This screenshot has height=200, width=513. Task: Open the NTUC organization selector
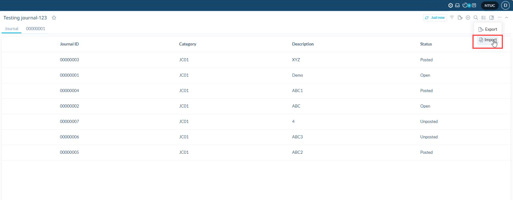(x=489, y=5)
